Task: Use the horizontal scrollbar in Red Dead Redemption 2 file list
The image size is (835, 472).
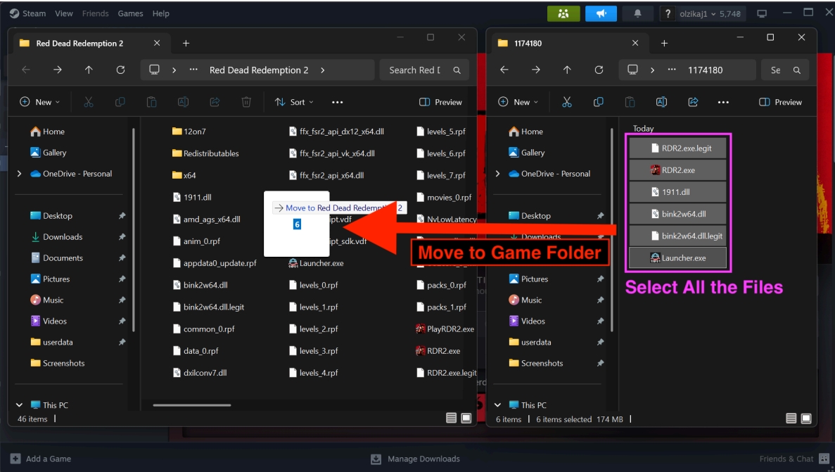Action: tap(192, 405)
